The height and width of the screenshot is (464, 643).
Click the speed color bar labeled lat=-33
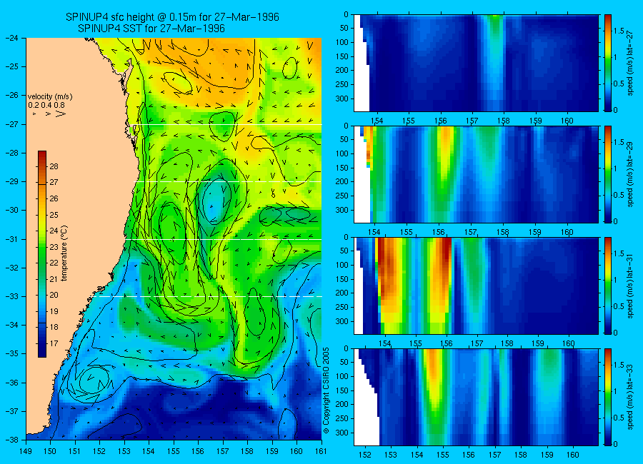[x=608, y=397]
